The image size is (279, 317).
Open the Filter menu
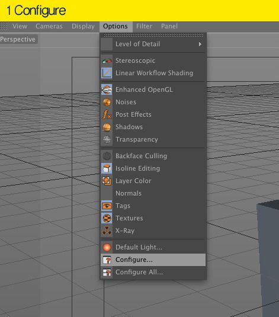[144, 26]
